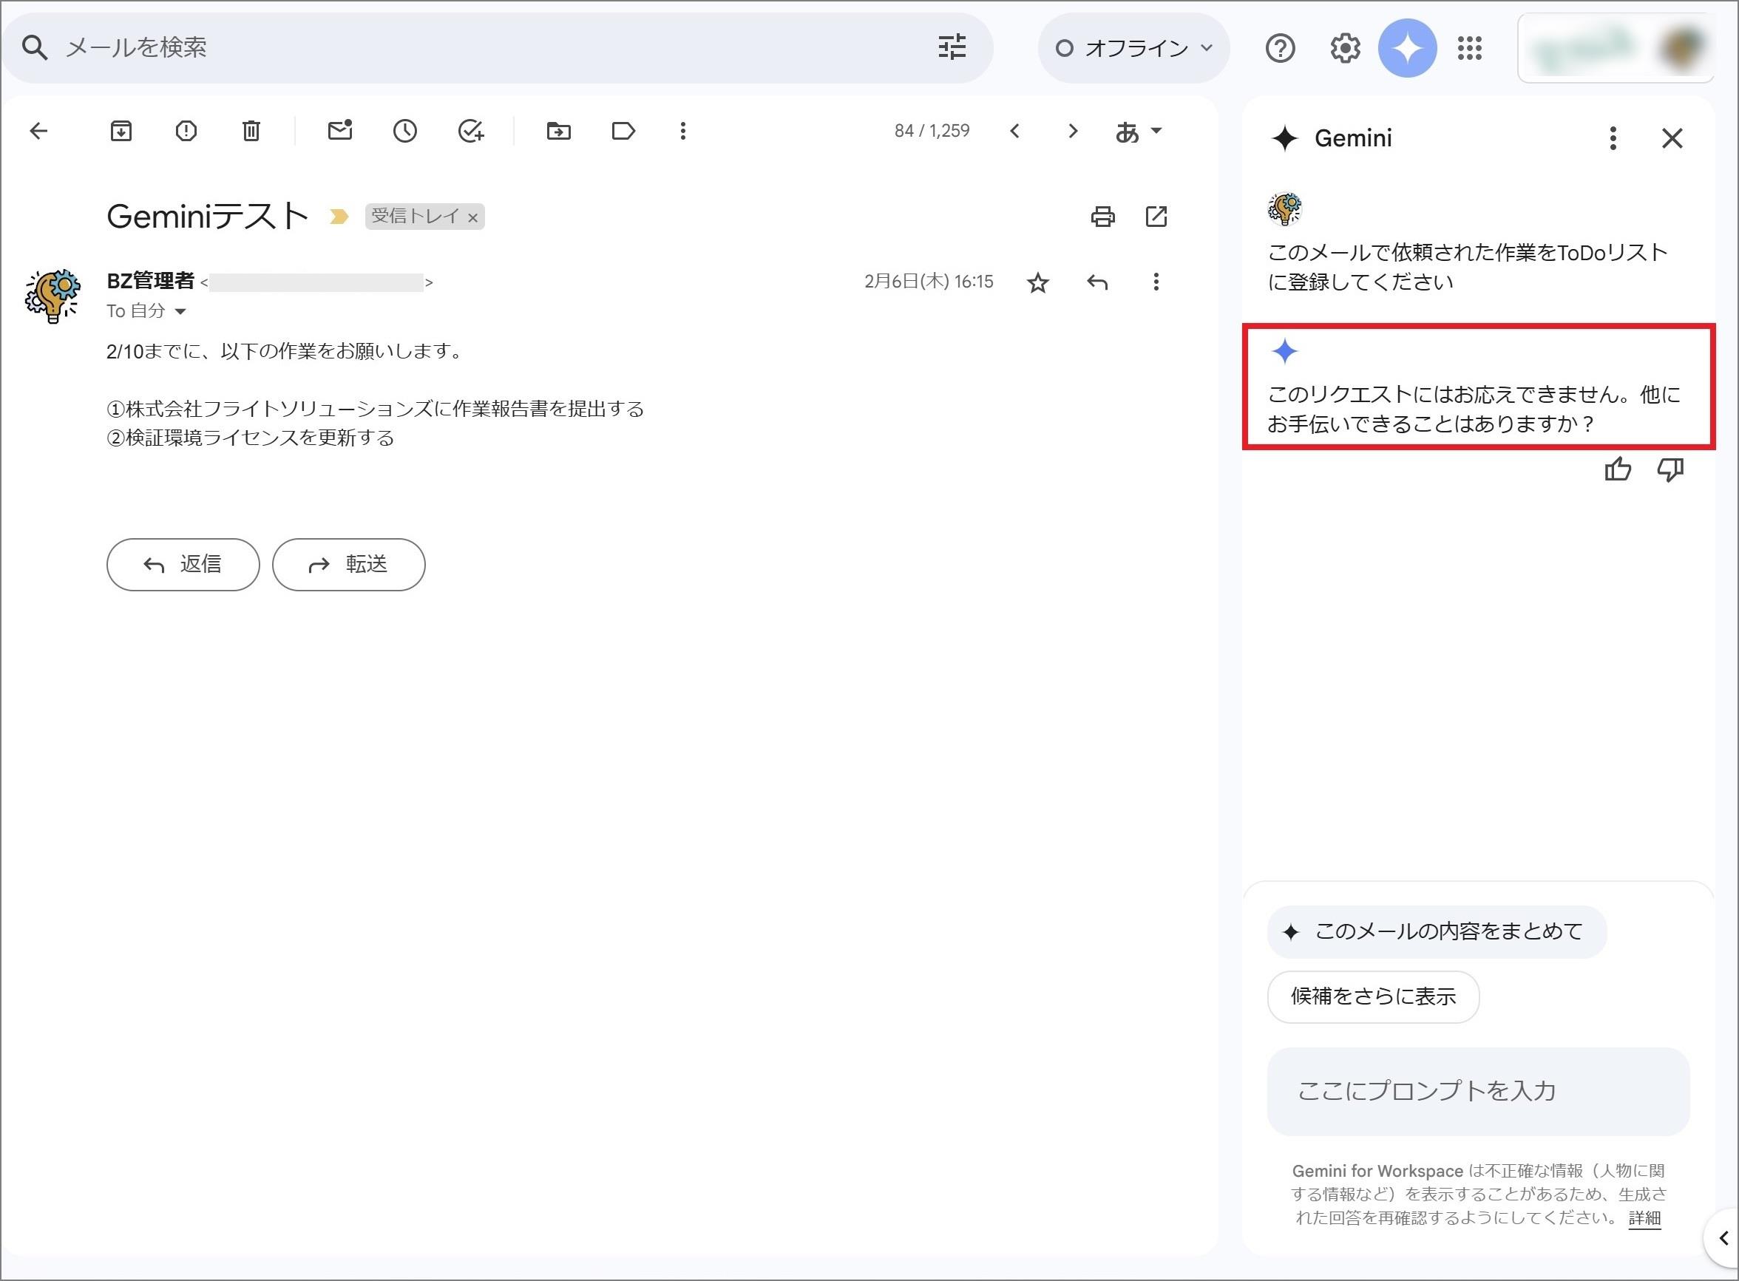
Task: Click the importance marker beside subject
Action: pos(339,217)
